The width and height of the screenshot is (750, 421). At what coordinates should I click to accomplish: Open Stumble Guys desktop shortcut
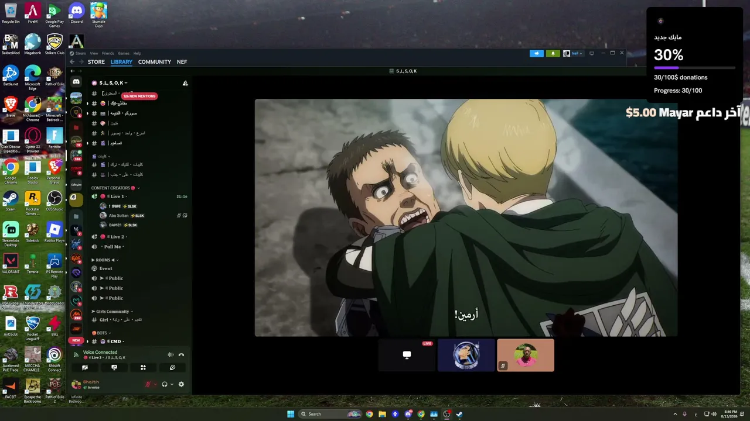(x=98, y=15)
